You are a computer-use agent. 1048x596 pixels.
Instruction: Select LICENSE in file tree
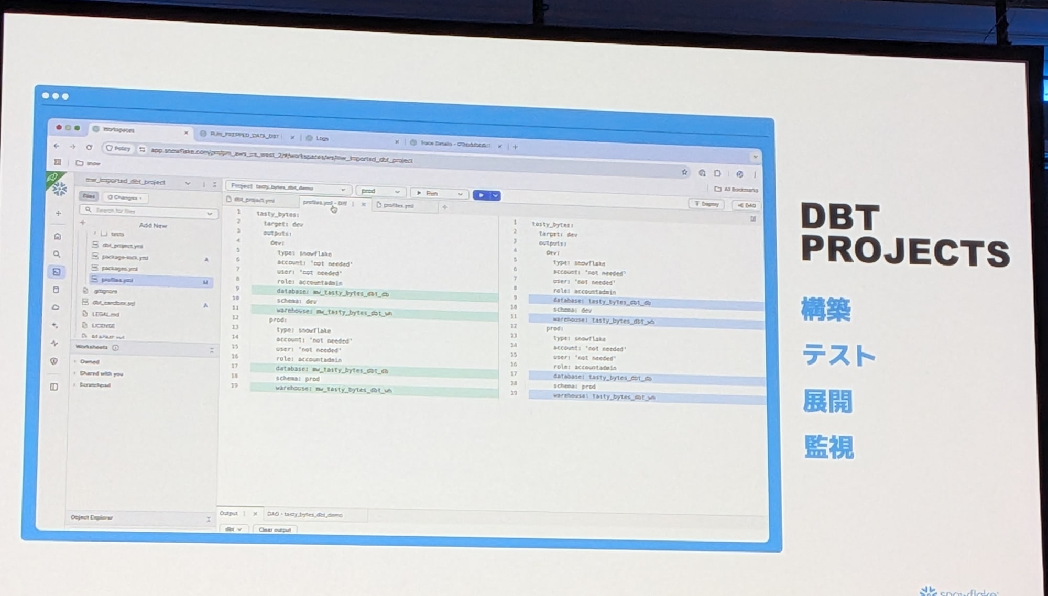coord(102,325)
